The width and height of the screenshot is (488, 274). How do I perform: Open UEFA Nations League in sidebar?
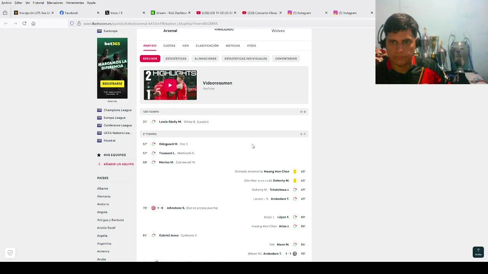tap(118, 133)
